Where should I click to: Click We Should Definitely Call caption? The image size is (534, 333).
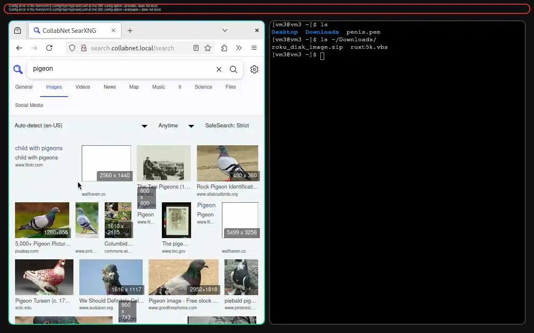point(111,301)
